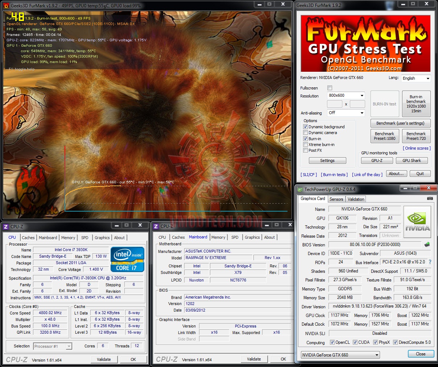Click the GPU-Z screenshot camera icon

(430, 199)
